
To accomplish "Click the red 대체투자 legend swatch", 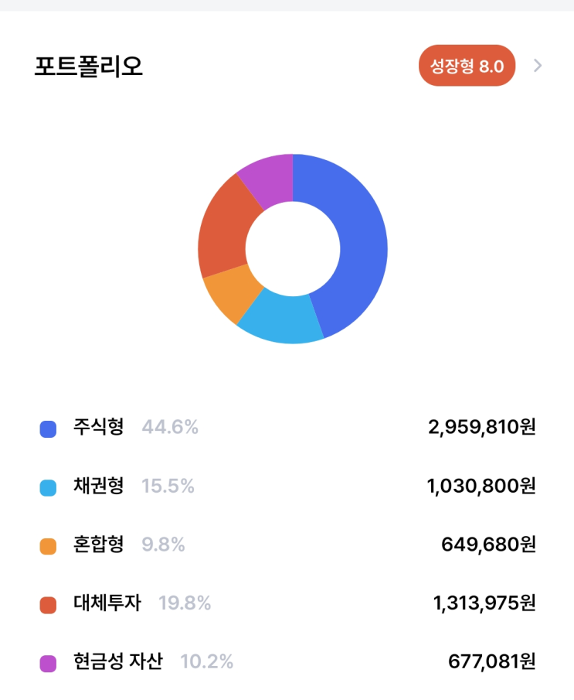I will [x=48, y=605].
